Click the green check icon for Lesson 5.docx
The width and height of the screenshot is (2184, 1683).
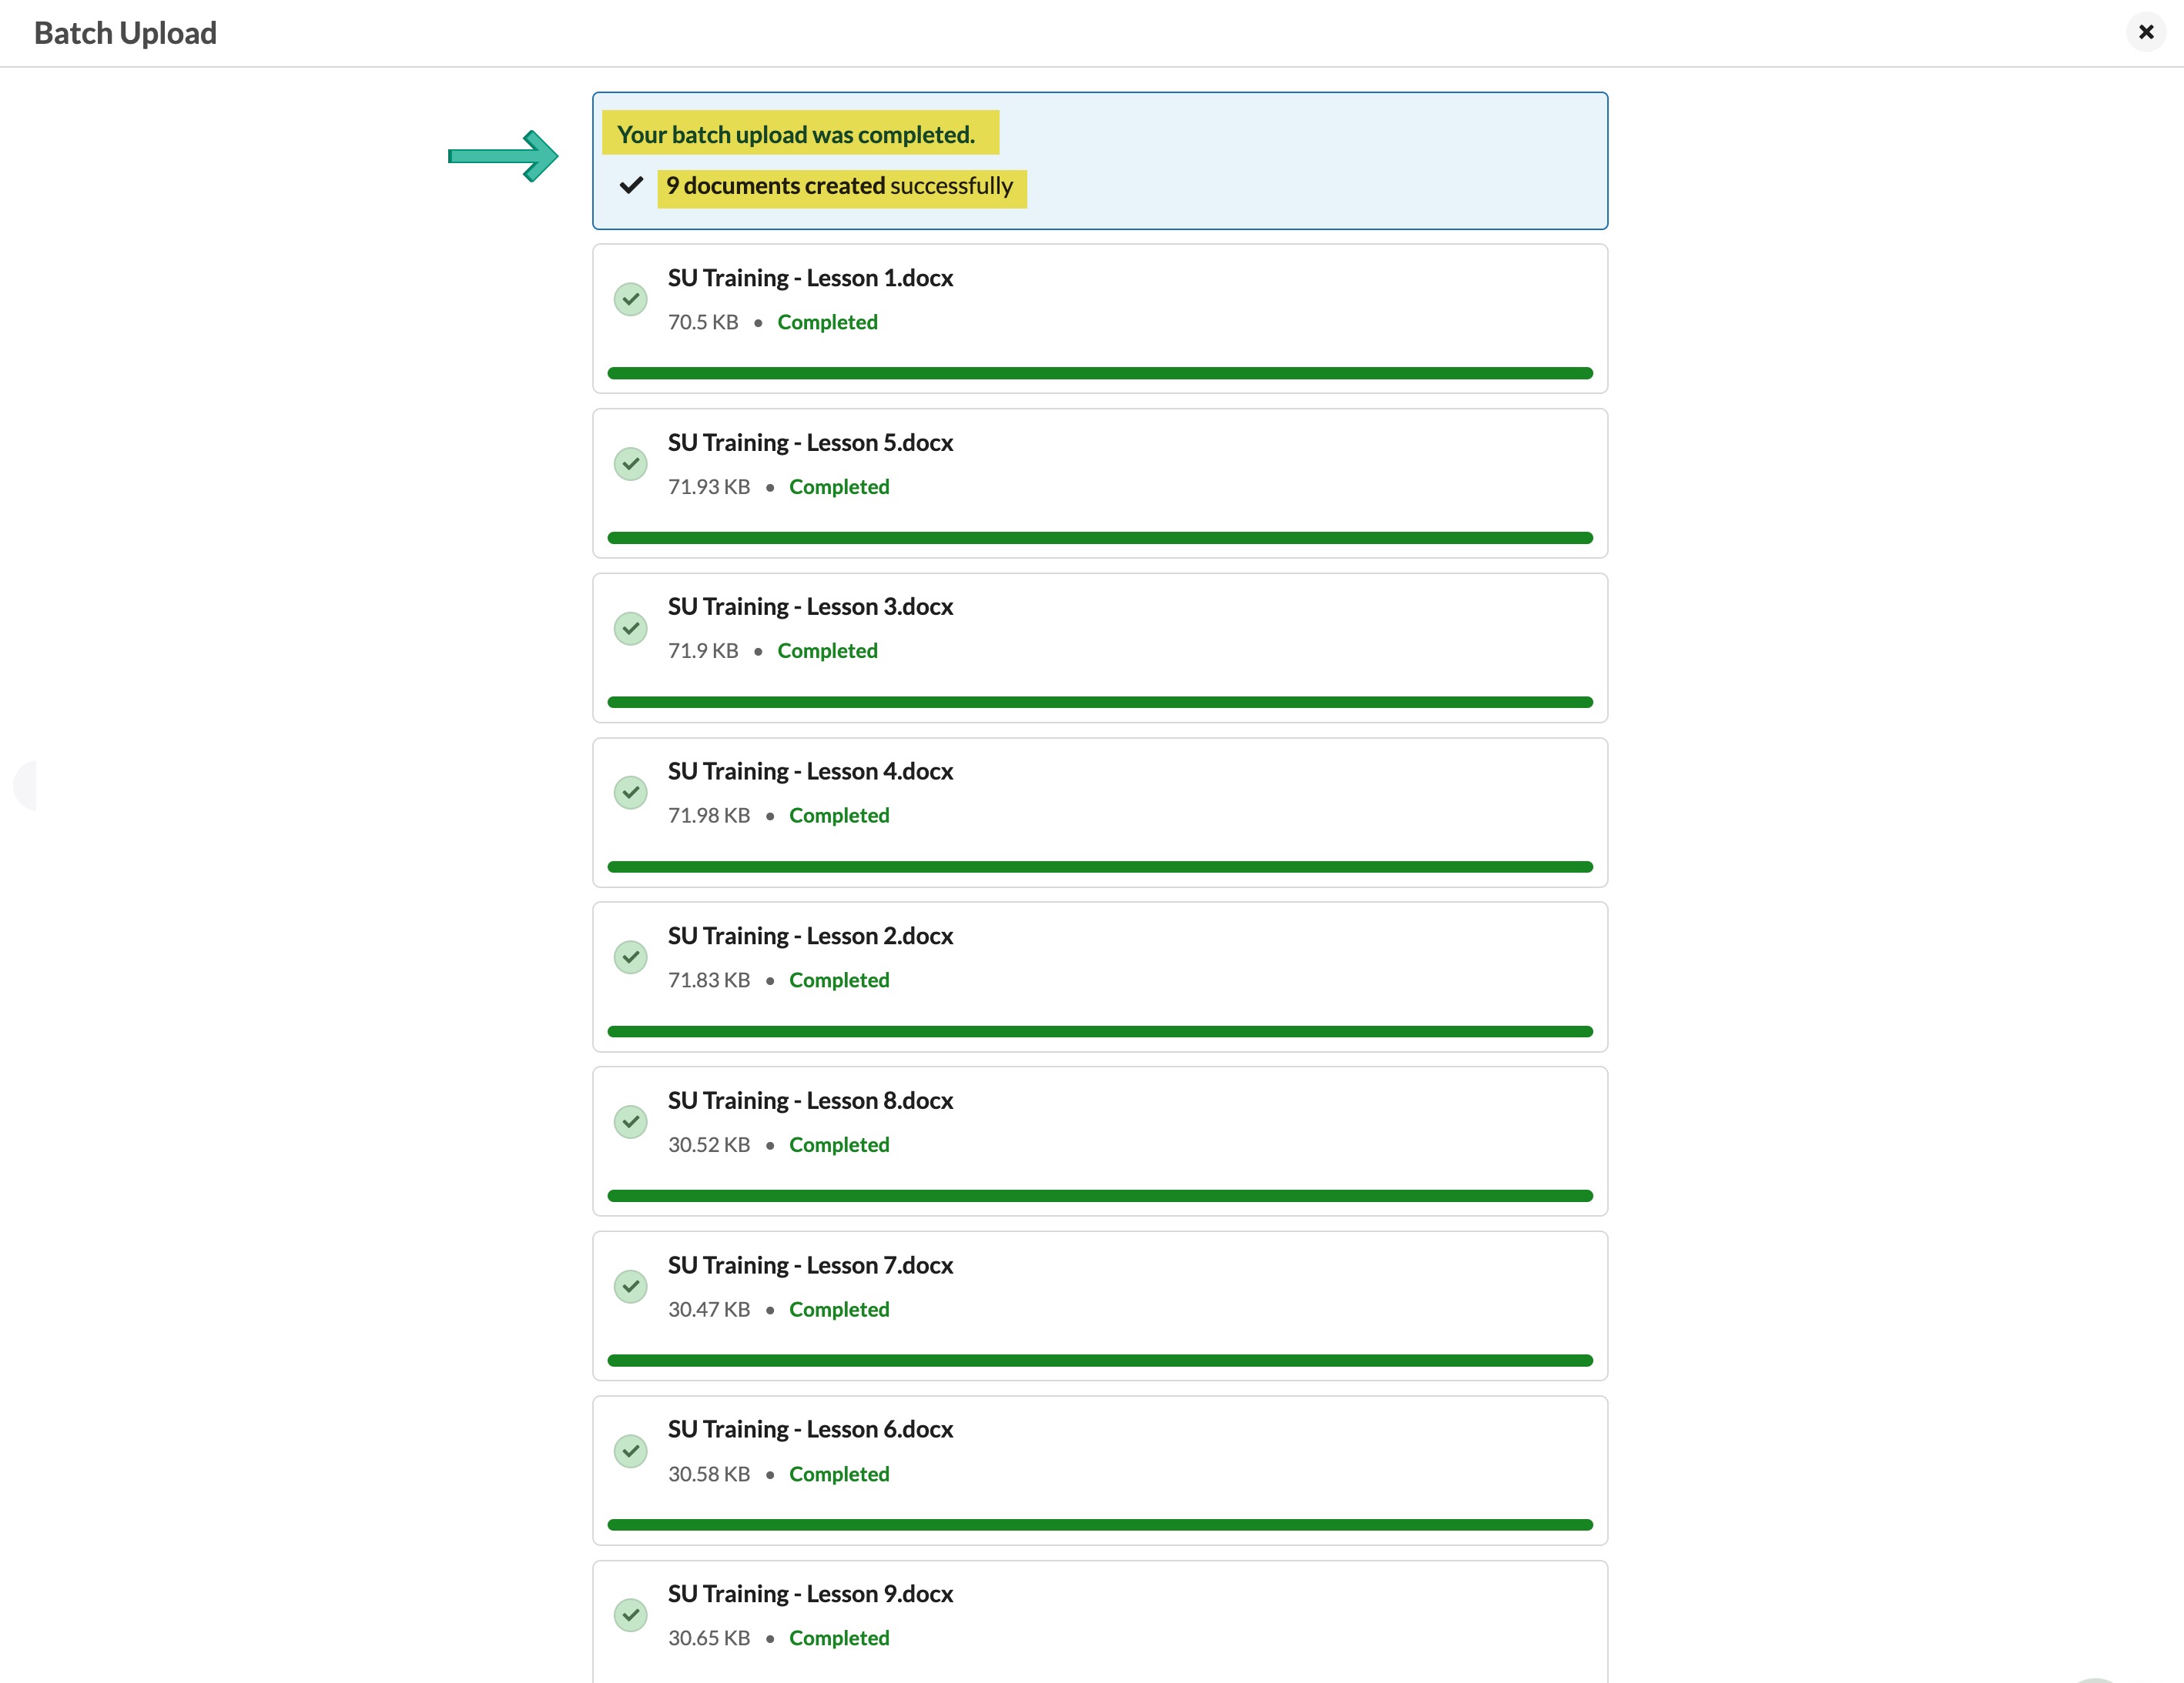click(x=630, y=464)
